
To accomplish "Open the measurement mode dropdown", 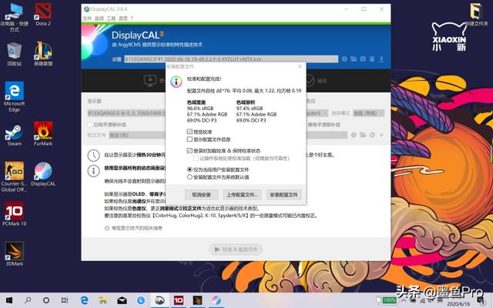I will [x=368, y=113].
